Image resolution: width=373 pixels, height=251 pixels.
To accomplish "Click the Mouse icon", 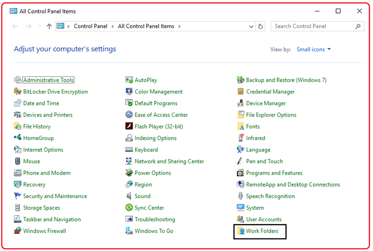I will [17, 162].
